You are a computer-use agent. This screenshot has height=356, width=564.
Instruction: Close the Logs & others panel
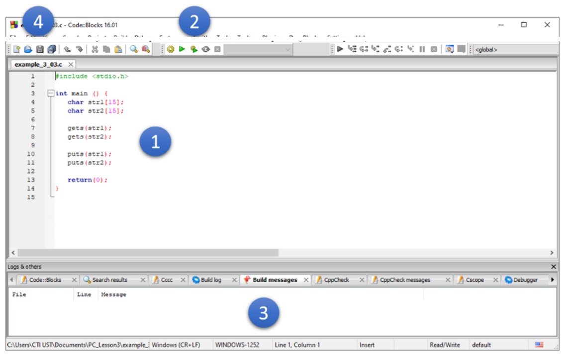click(x=554, y=267)
